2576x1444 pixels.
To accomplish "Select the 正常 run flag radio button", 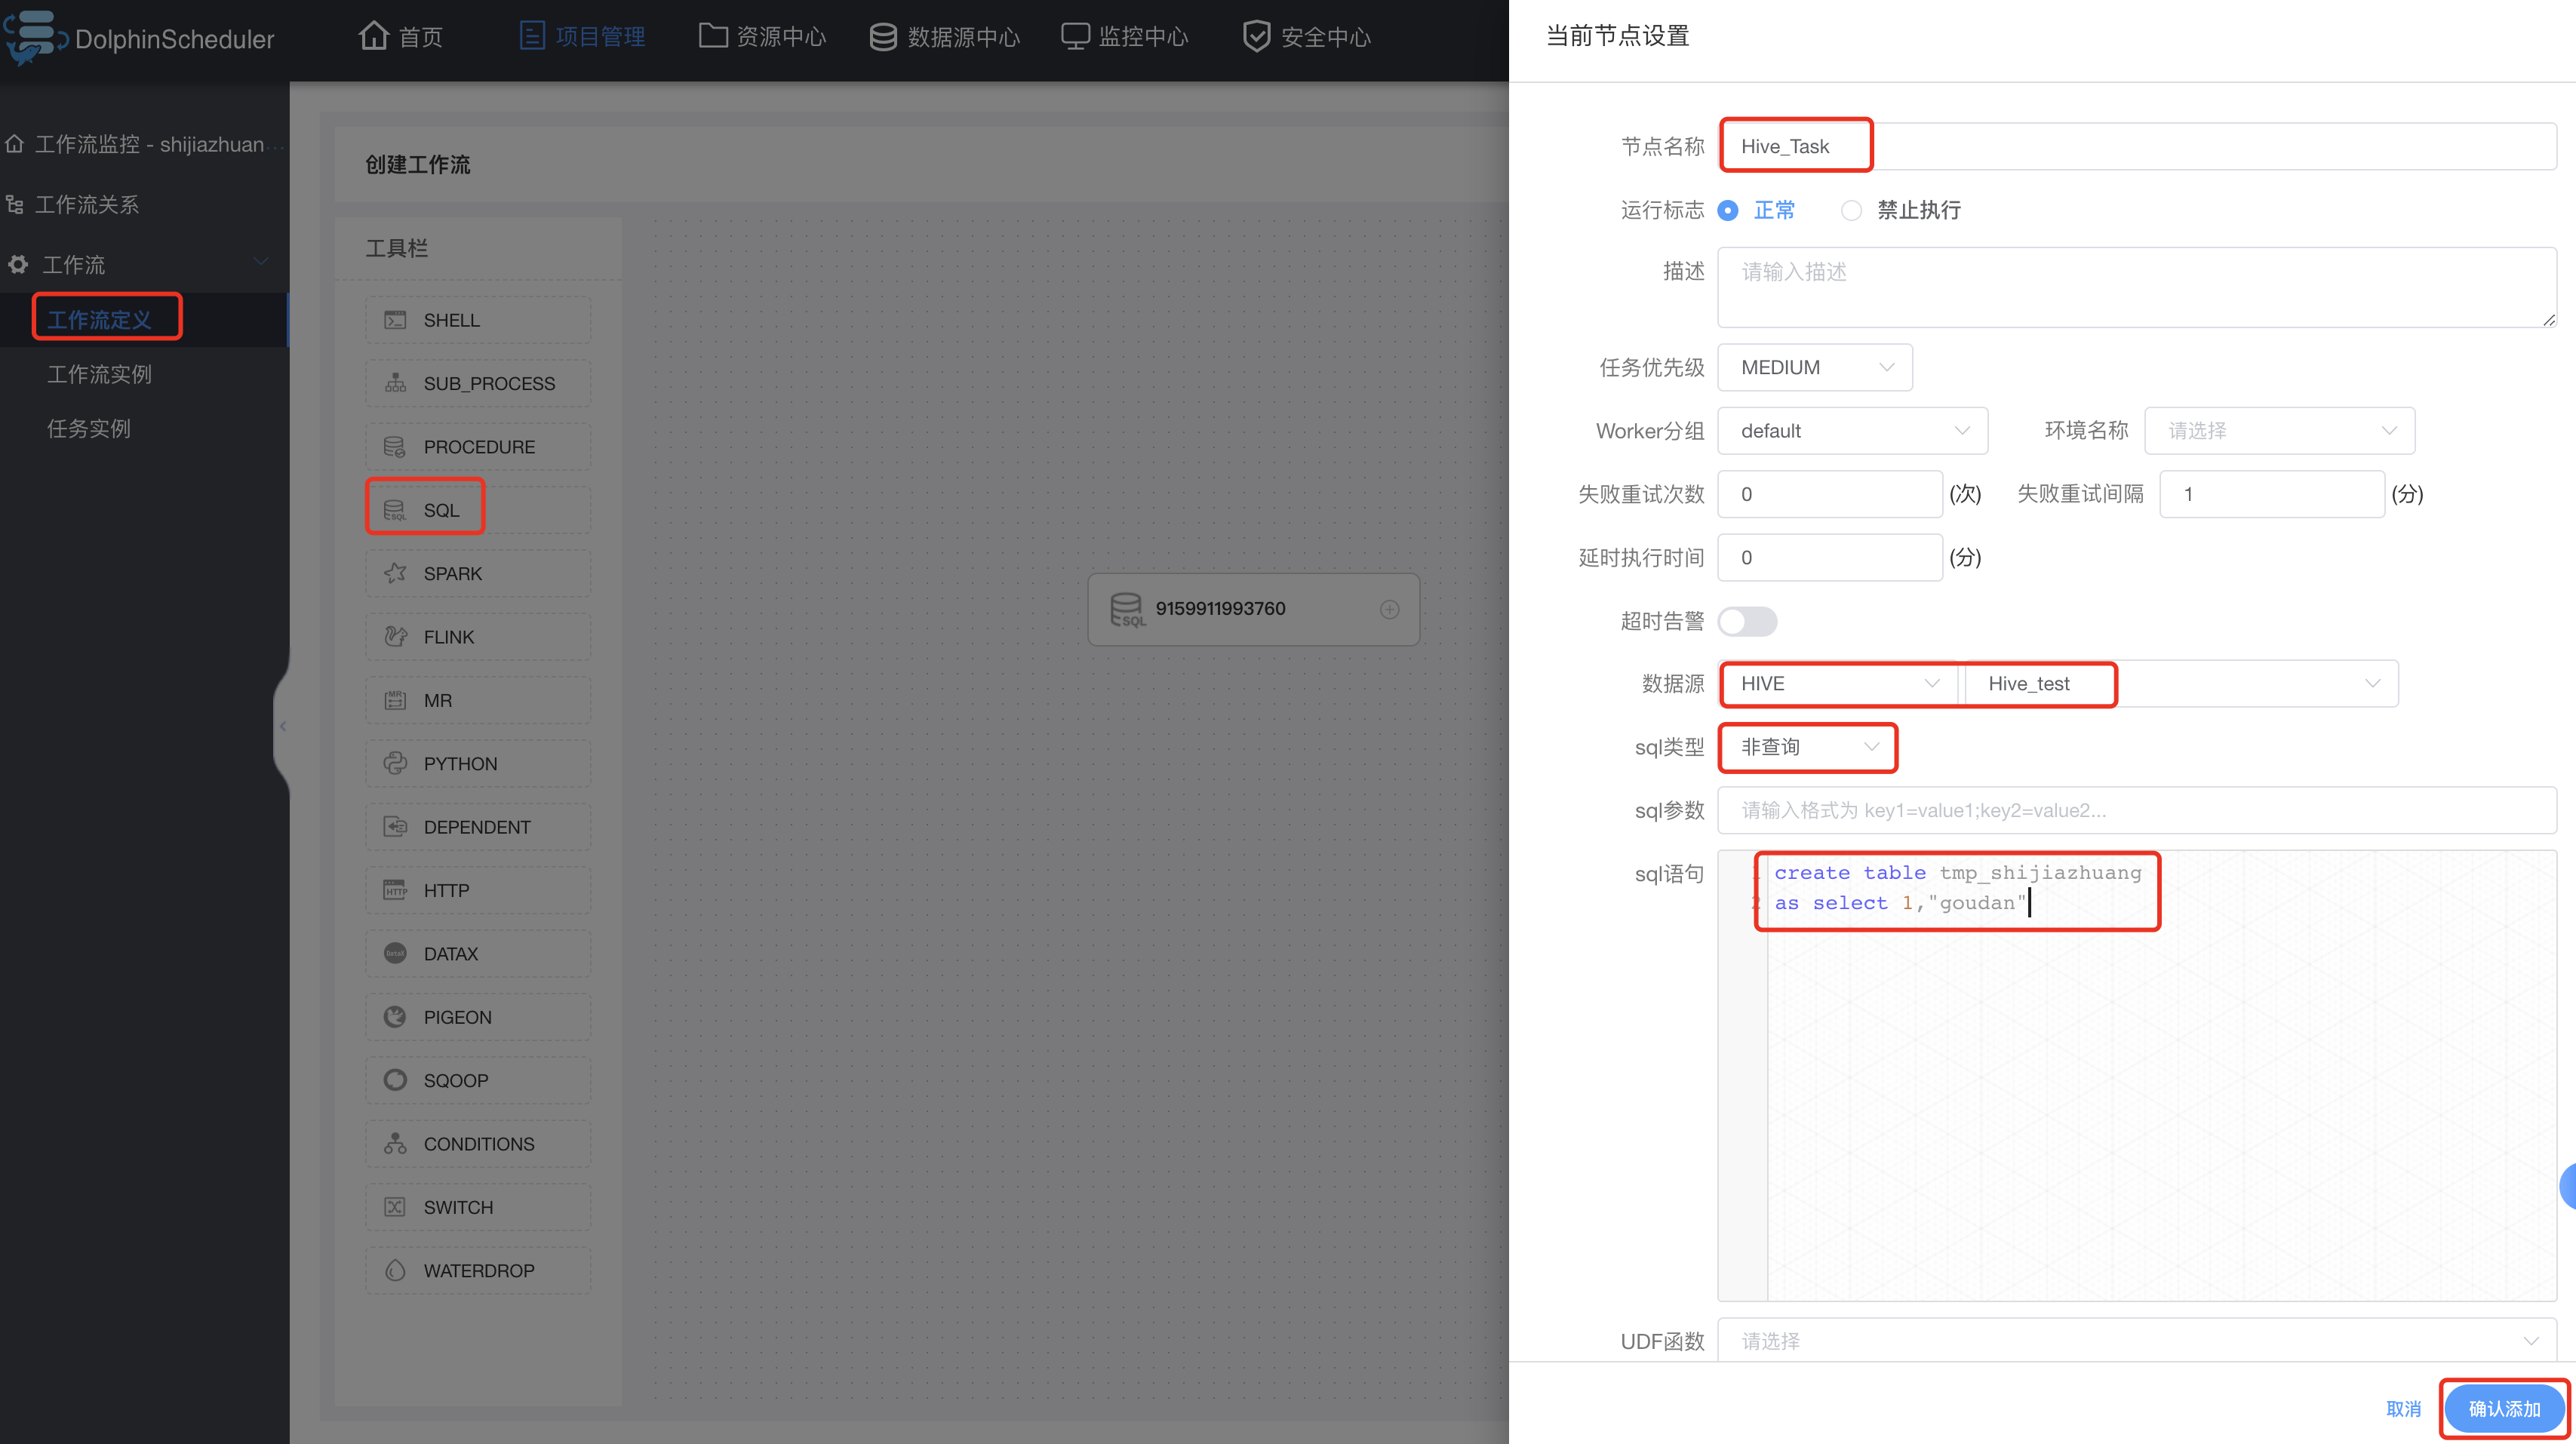I will tap(1728, 210).
